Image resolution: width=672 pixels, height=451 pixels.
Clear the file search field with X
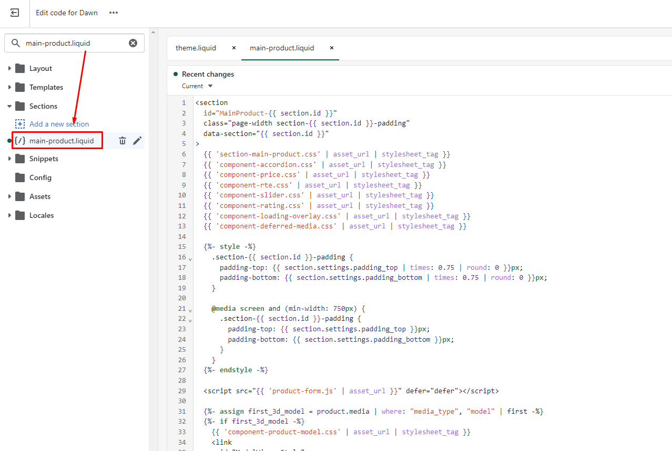pos(133,43)
